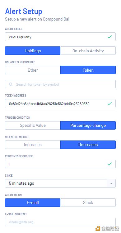This screenshot has height=233, width=121.
Task: Click the checkmark next to token address
Action: point(109,103)
